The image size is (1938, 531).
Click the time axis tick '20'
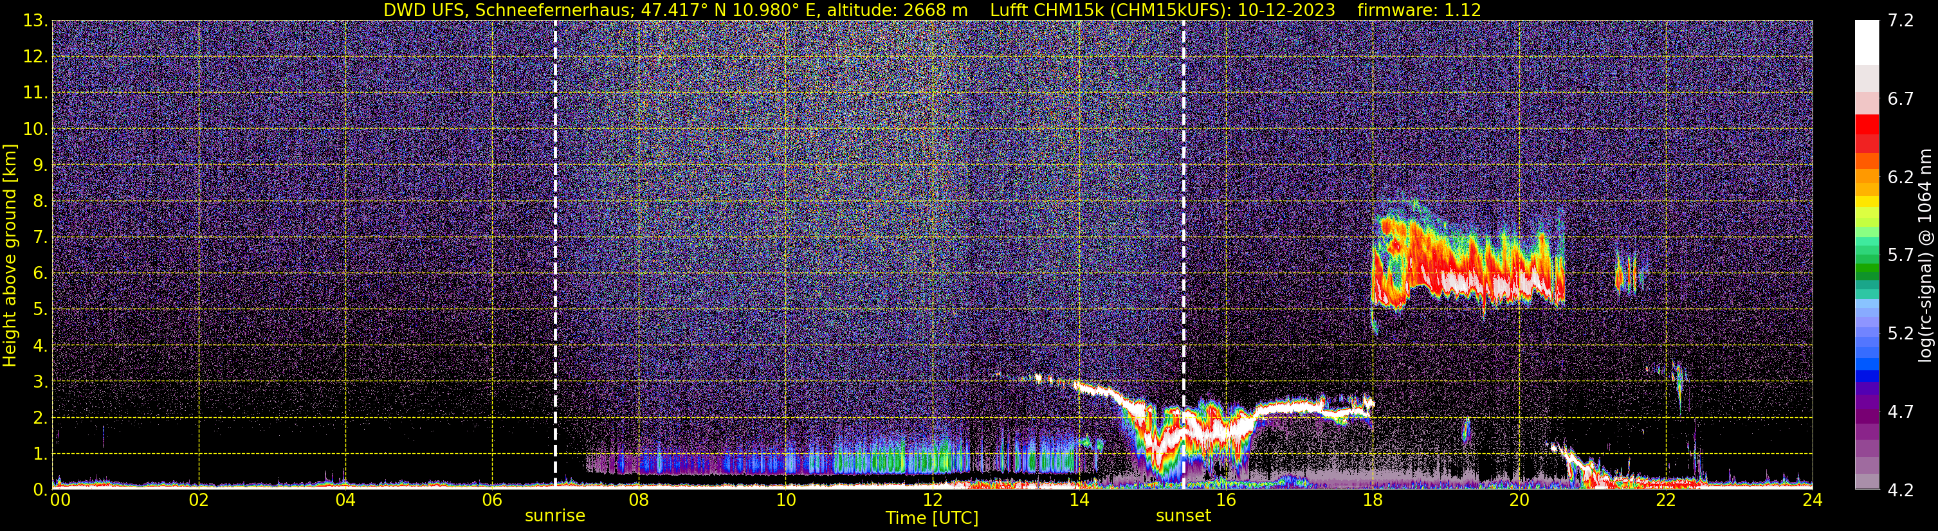point(1519,501)
